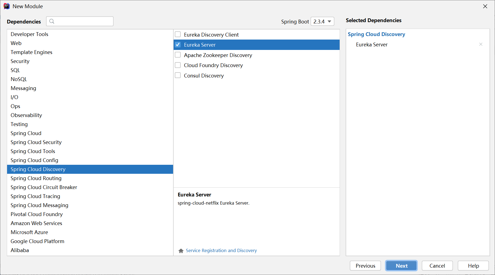Select the SQL category

[90, 70]
